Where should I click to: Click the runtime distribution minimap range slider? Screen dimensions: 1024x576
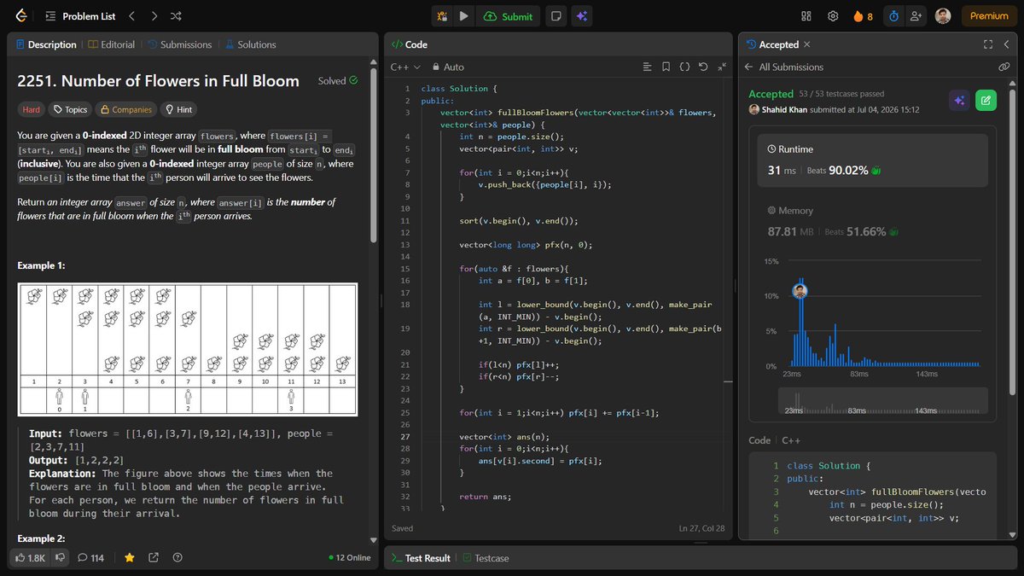[882, 401]
